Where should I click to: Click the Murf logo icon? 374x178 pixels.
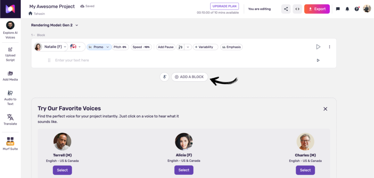pyautogui.click(x=10, y=9)
